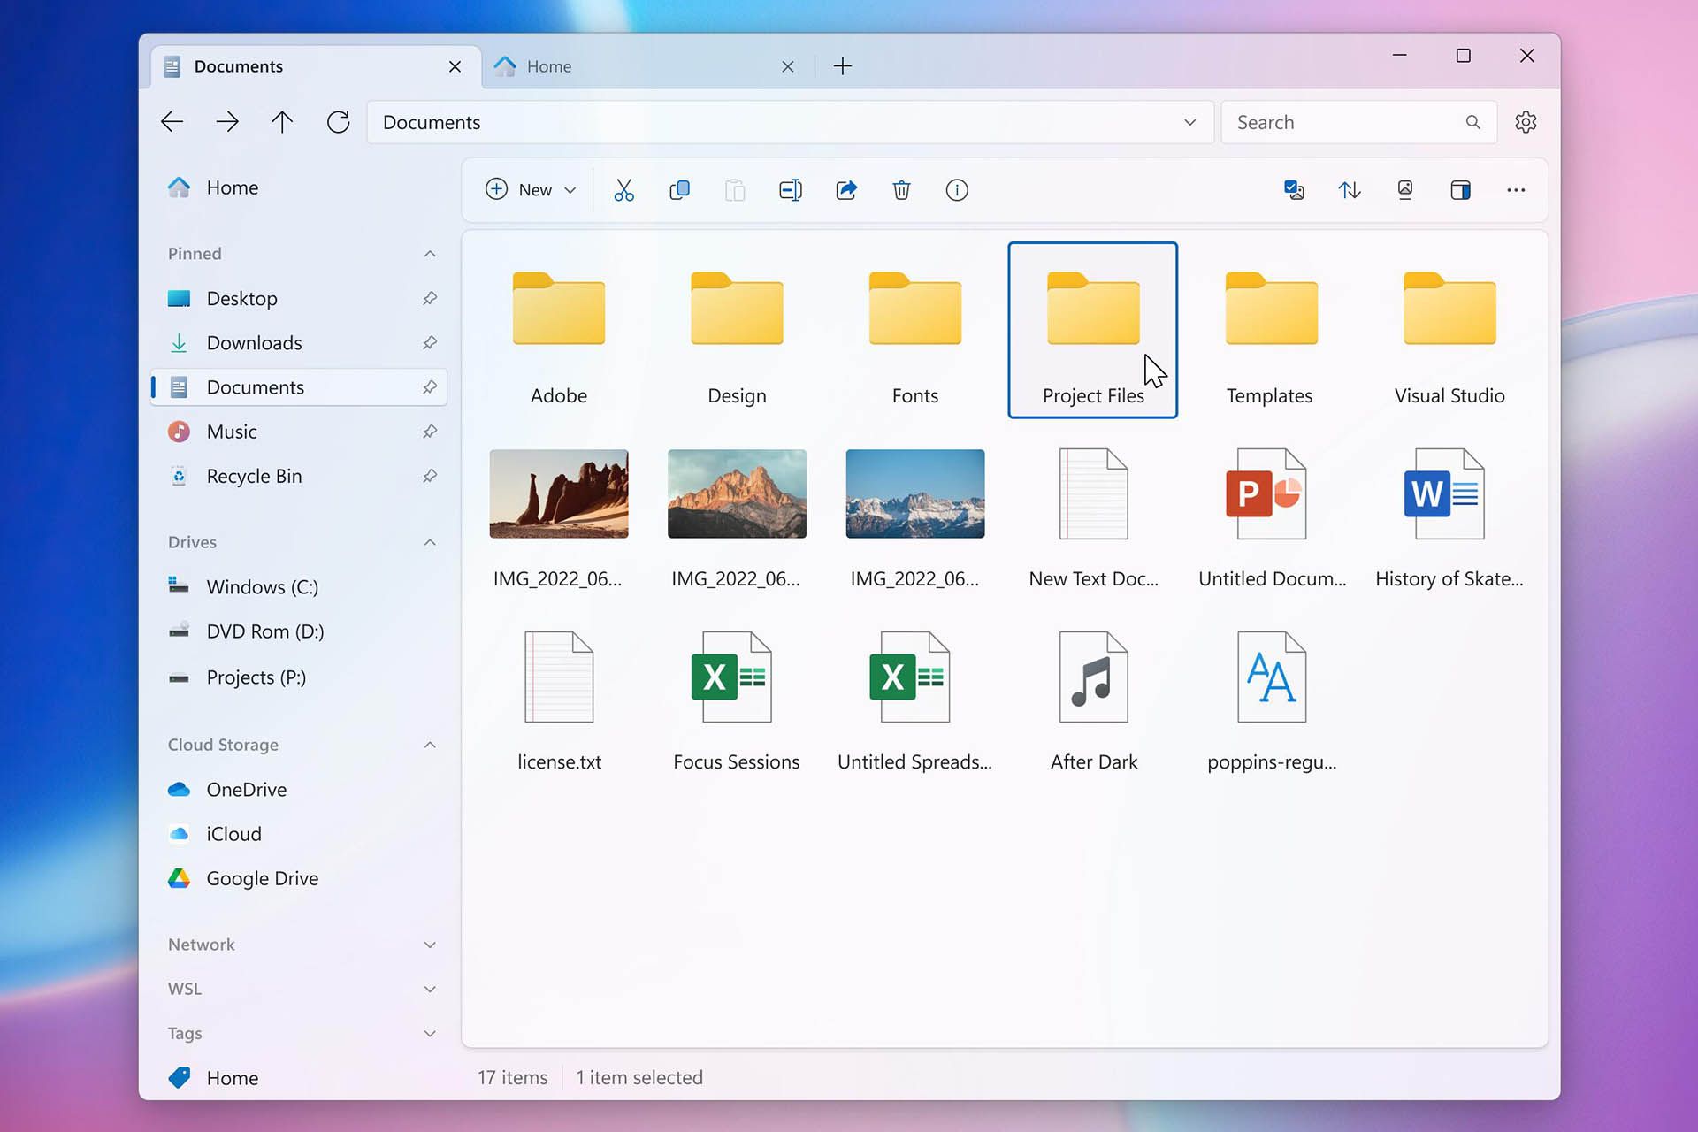Click the Share icon in toolbar
Screen dimensions: 1698x1132
[x=846, y=190]
